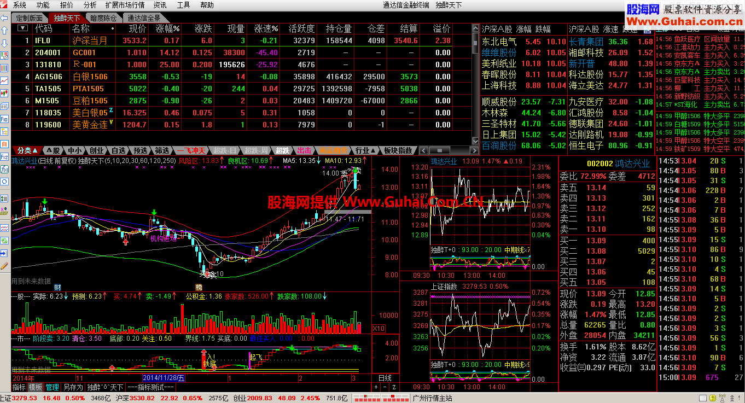Image resolution: width=745 pixels, height=403 pixels.
Task: Click the 上证 3279.53 status bar index
Action: point(19,399)
